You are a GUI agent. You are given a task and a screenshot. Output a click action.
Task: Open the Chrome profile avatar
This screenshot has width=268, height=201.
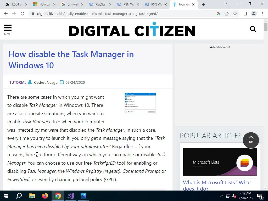254,14
